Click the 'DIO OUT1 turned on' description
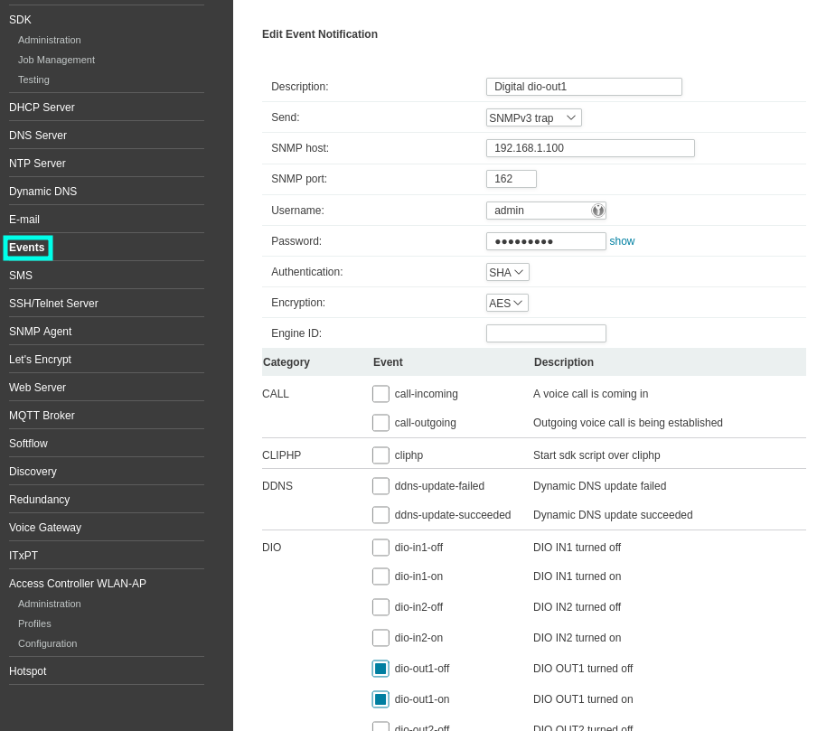The width and height of the screenshot is (817, 731). (583, 699)
